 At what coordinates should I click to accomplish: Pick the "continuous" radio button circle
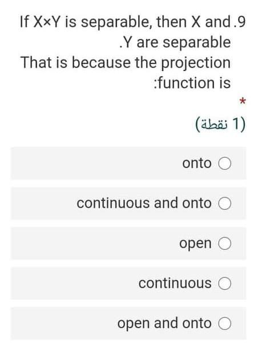click(224, 284)
